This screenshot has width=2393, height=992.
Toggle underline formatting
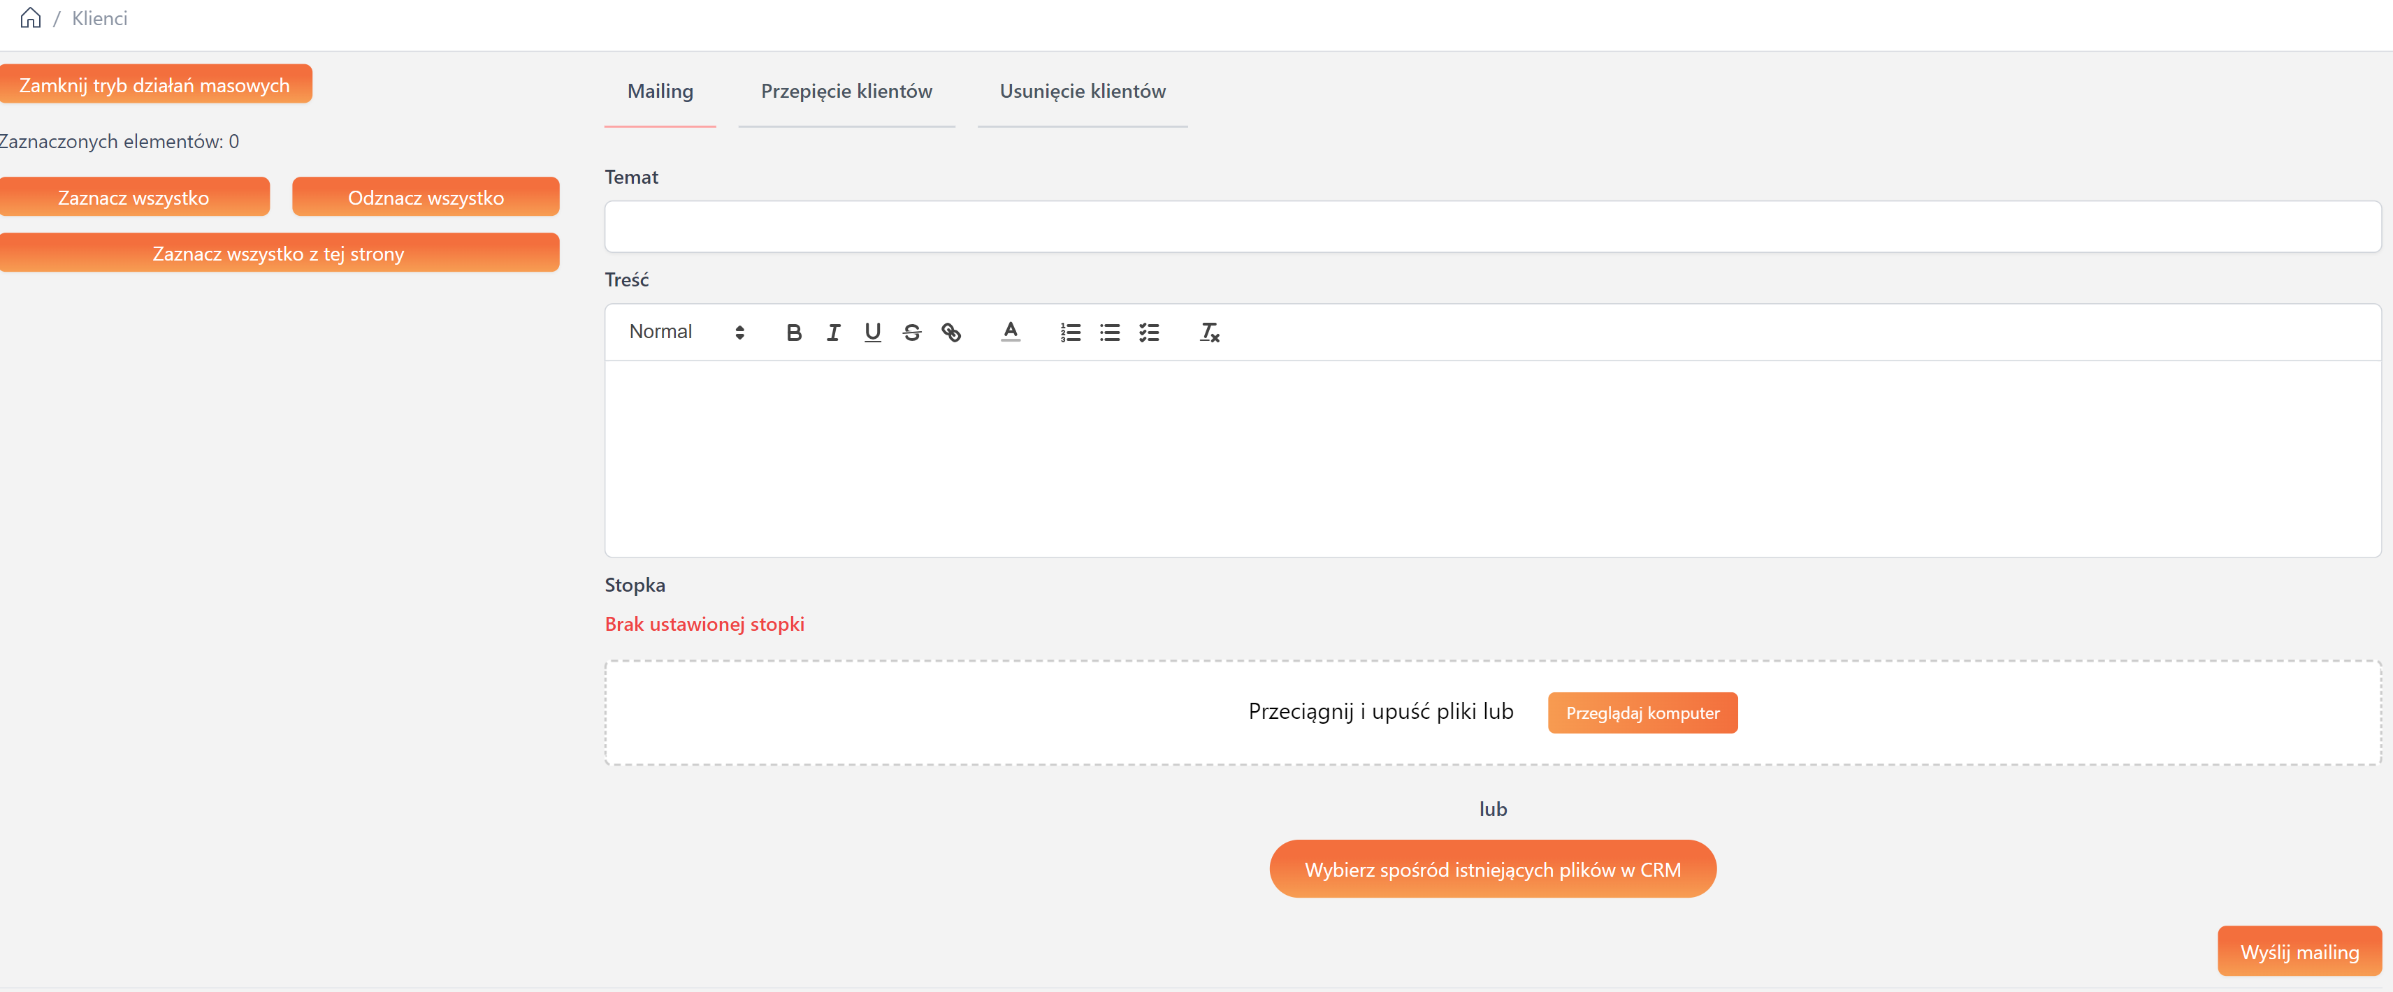pos(872,333)
